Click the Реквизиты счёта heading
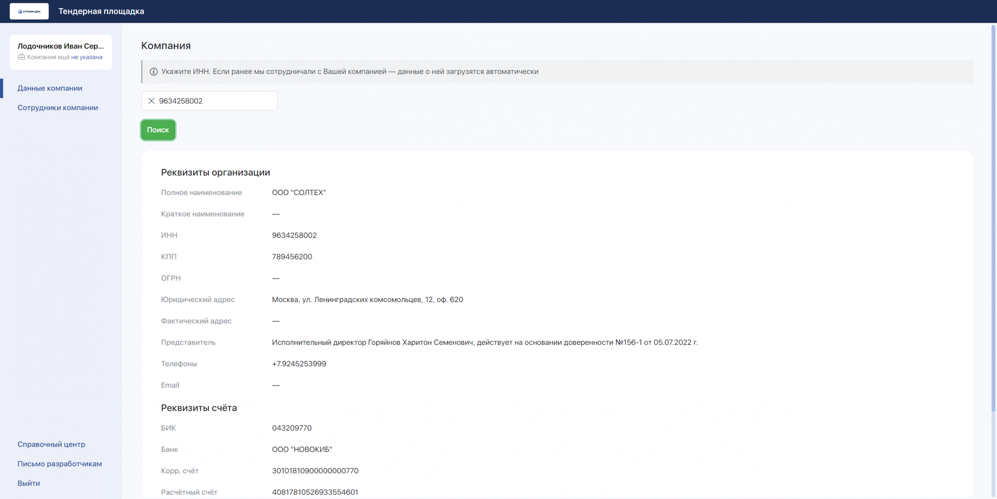 click(199, 408)
